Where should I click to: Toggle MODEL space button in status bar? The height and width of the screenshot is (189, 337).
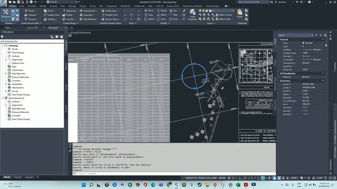(222, 178)
